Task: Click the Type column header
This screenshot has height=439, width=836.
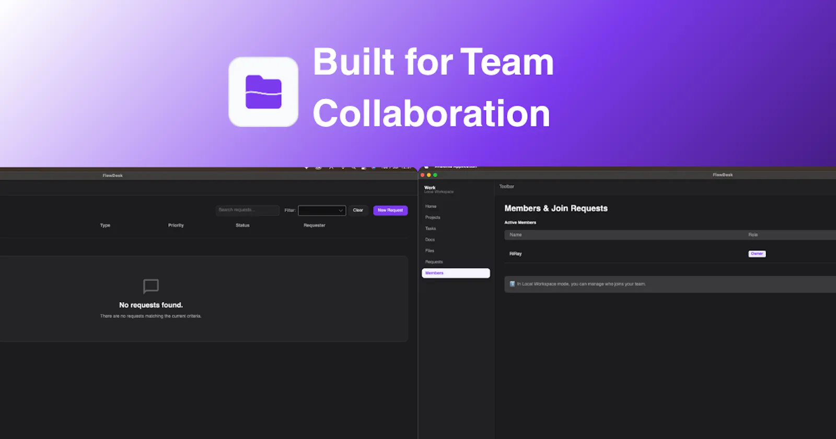Action: [105, 225]
